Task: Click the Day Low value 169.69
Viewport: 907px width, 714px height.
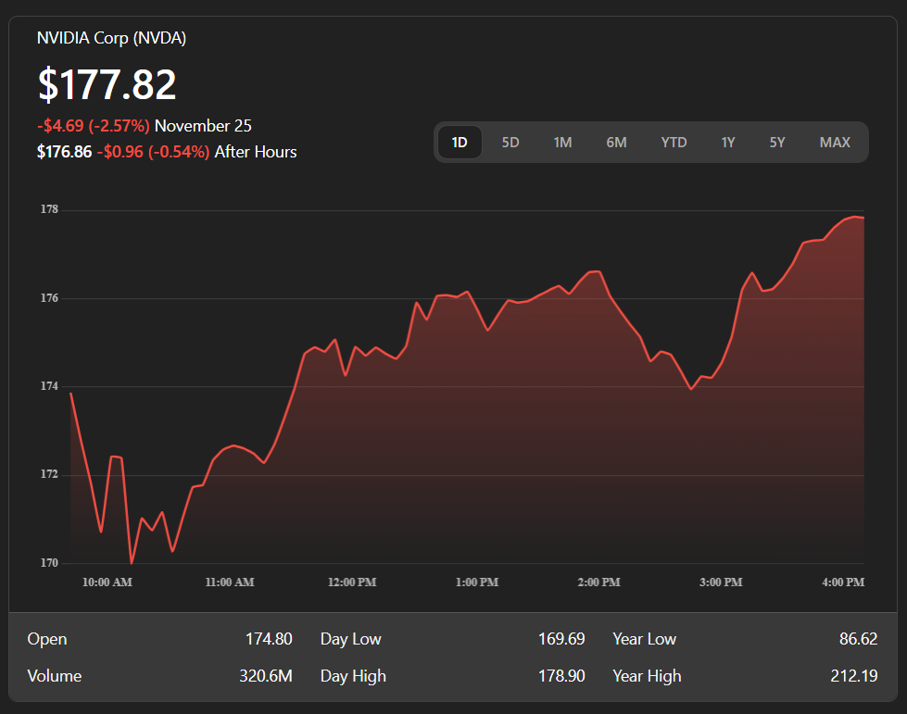Action: coord(561,639)
